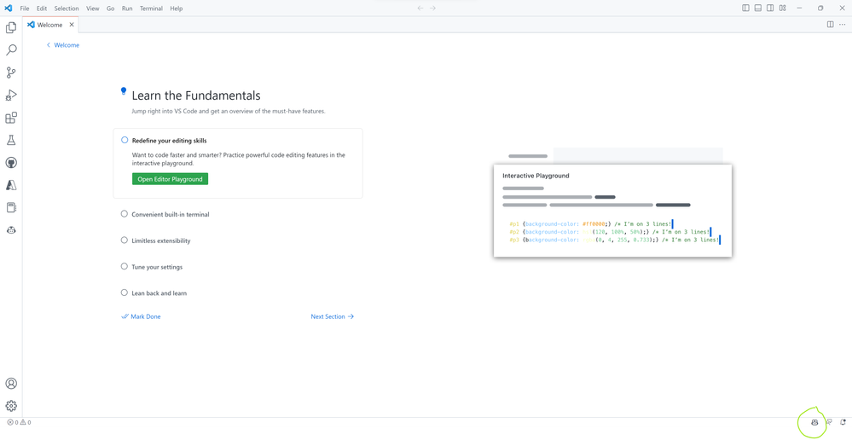Open the Customize Layout icon
The height and width of the screenshot is (440, 852).
(x=782, y=9)
